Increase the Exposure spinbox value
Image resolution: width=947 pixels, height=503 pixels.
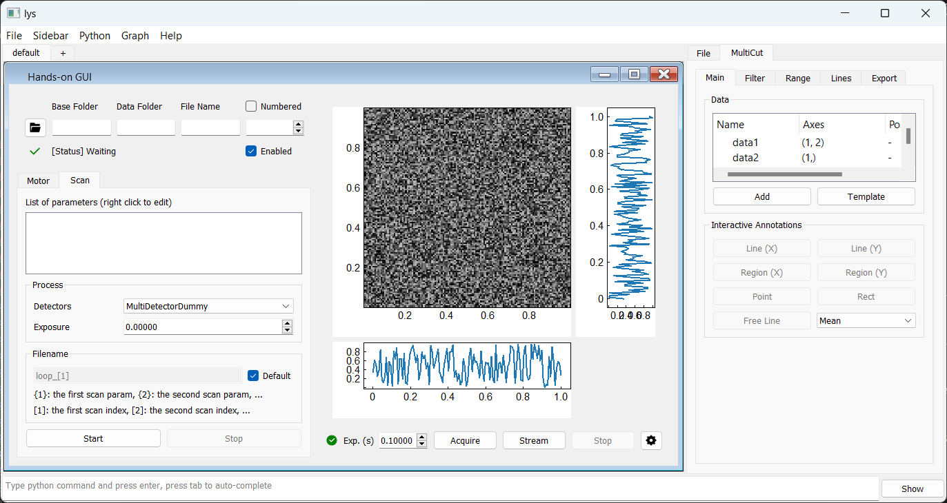click(288, 323)
